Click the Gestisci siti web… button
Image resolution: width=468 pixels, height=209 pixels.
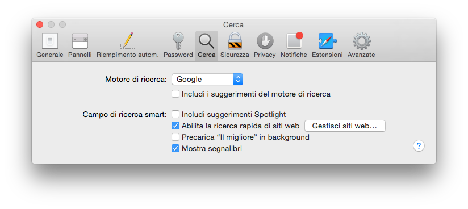pyautogui.click(x=345, y=126)
